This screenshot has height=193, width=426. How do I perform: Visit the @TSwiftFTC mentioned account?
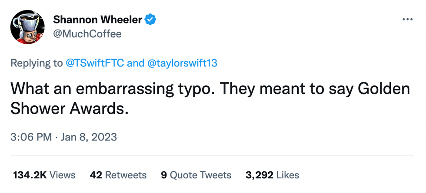click(x=95, y=63)
